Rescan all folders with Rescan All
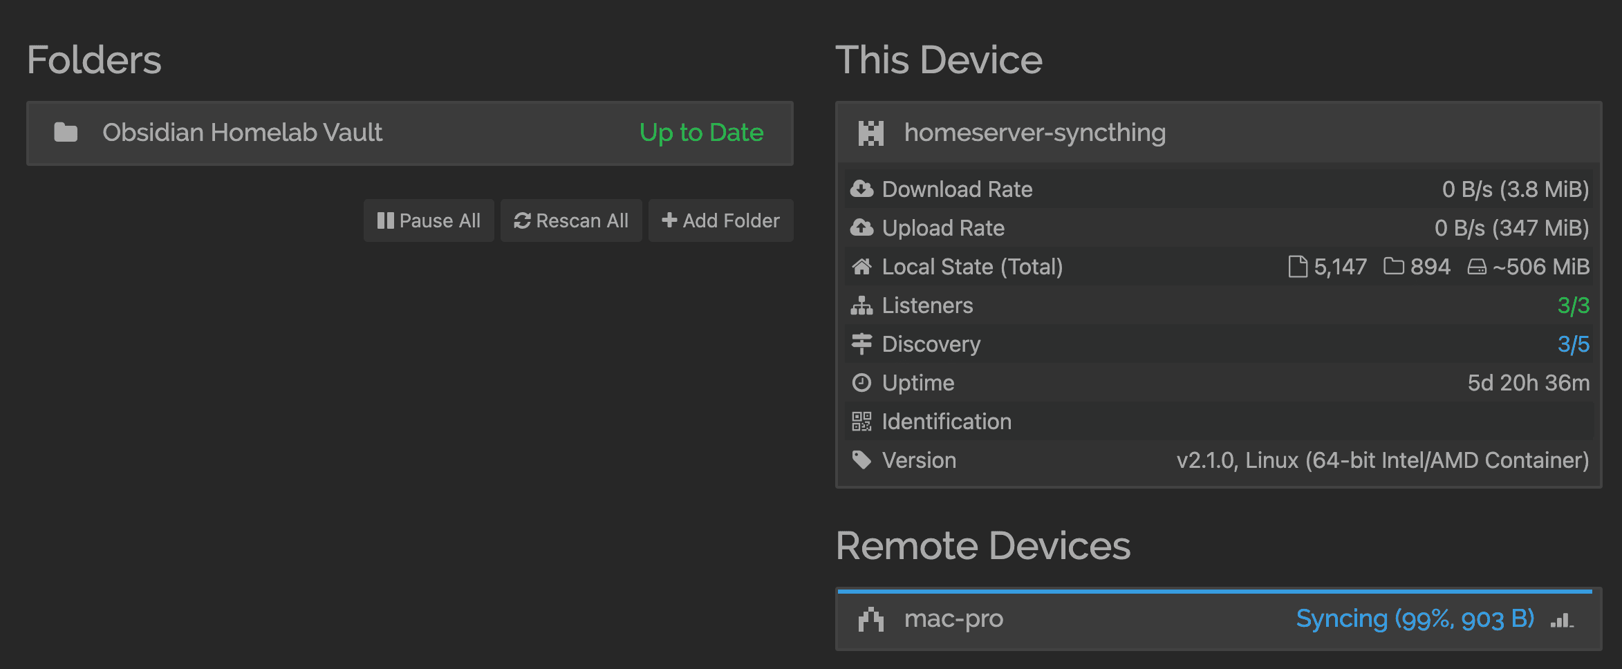 point(571,220)
